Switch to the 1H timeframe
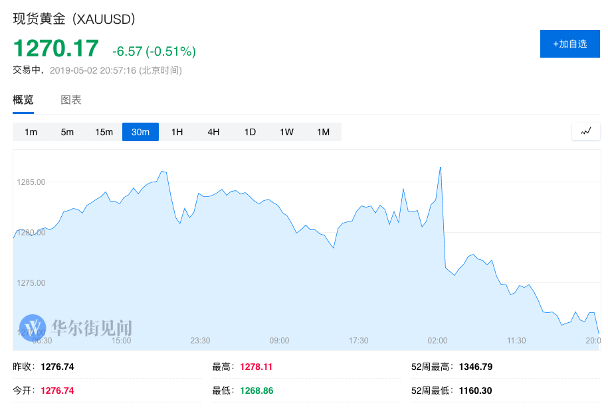The image size is (608, 415). pyautogui.click(x=177, y=132)
